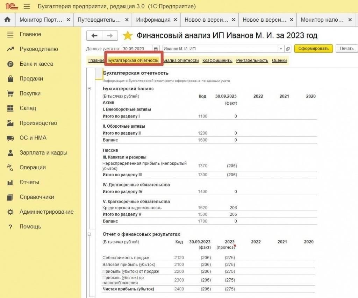Close the Информация tab
Image resolution: width=358 pixels, height=298 pixels.
tap(176, 20)
